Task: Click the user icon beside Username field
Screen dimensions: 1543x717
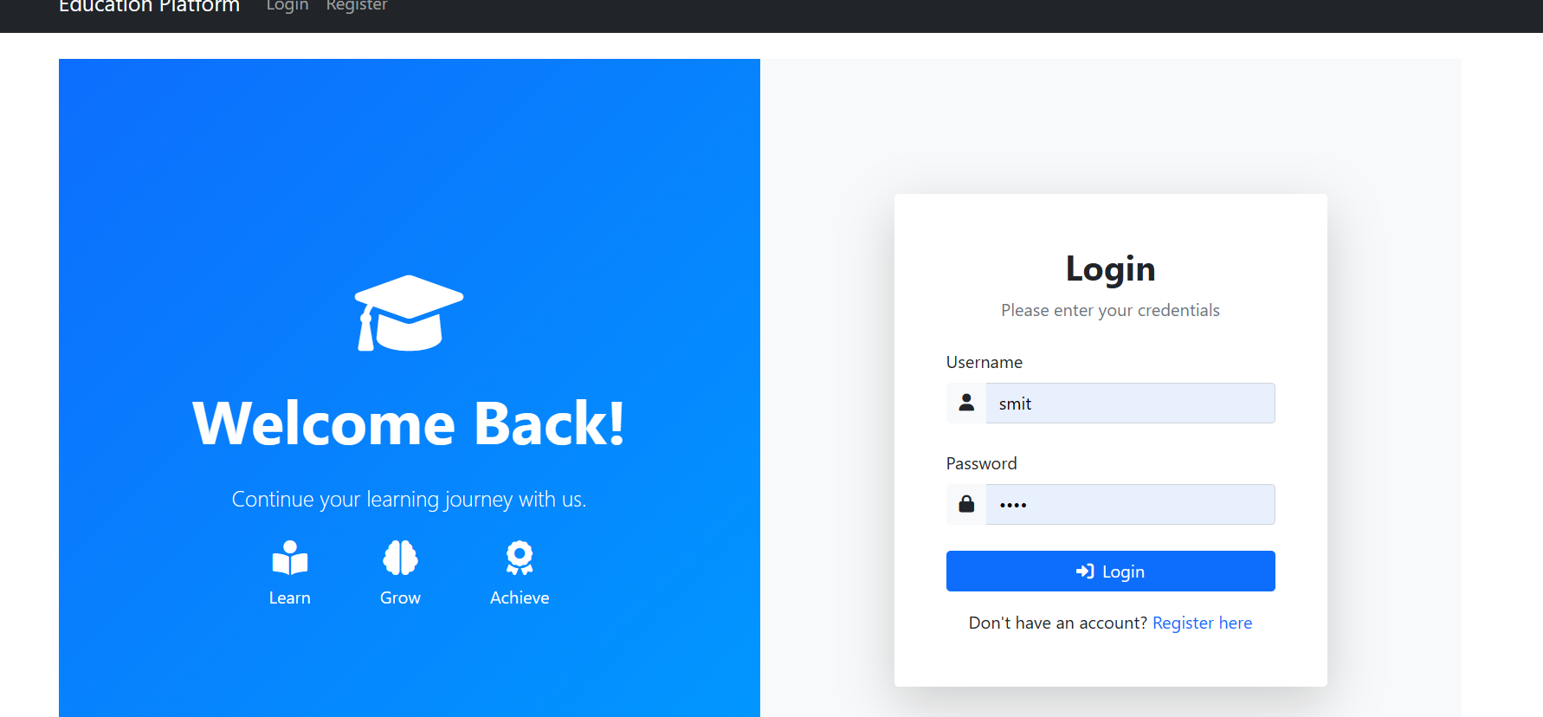Action: click(966, 403)
